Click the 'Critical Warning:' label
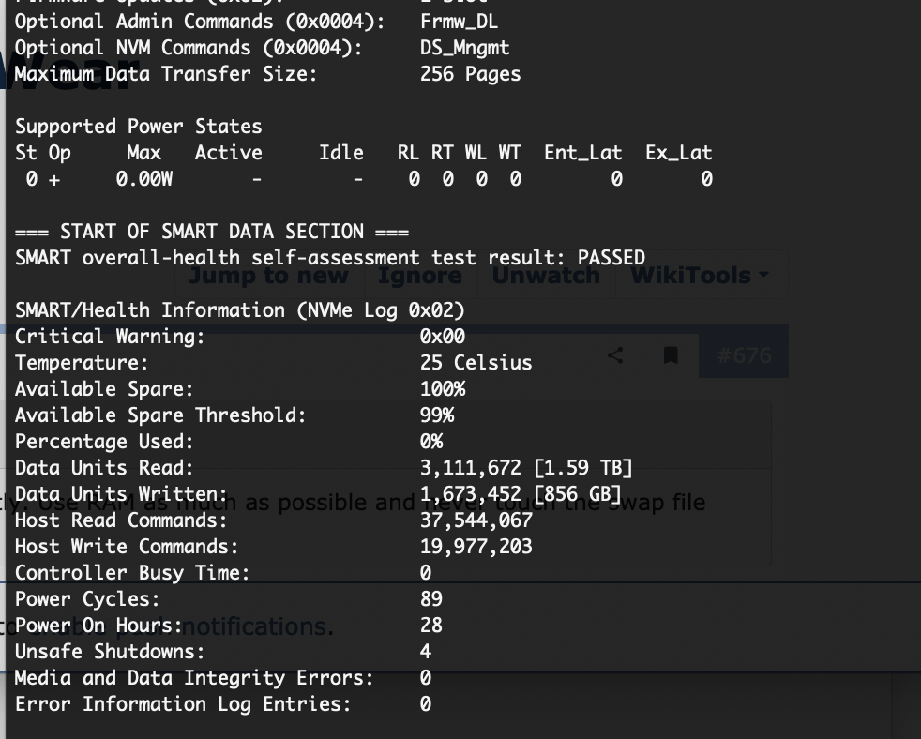This screenshot has height=739, width=921. pos(110,337)
